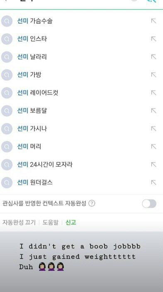Turn off autocomplete via 자동완성 끄기
The width and height of the screenshot is (163, 292).
click(19, 223)
